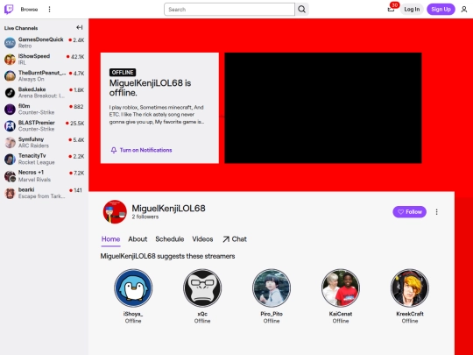Open channel options three-dot menu
The image size is (473, 355).
pos(436,212)
